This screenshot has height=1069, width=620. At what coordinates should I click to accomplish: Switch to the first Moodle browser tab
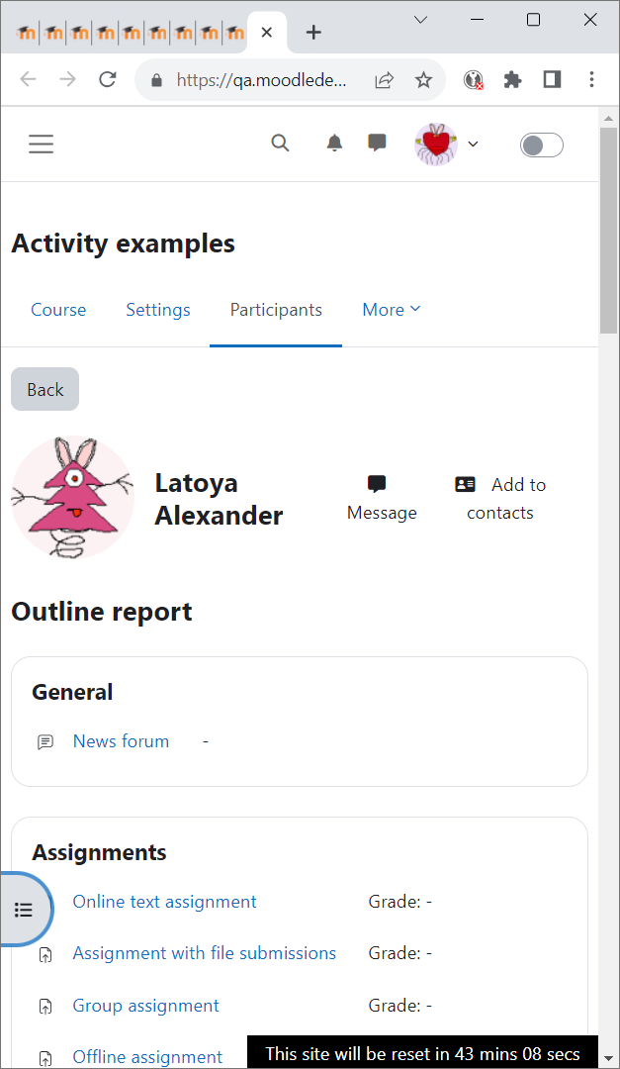point(27,32)
